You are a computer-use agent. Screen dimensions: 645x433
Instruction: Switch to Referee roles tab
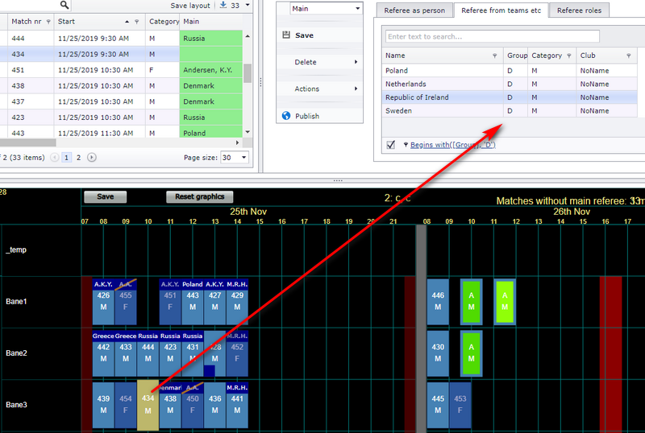coord(579,10)
